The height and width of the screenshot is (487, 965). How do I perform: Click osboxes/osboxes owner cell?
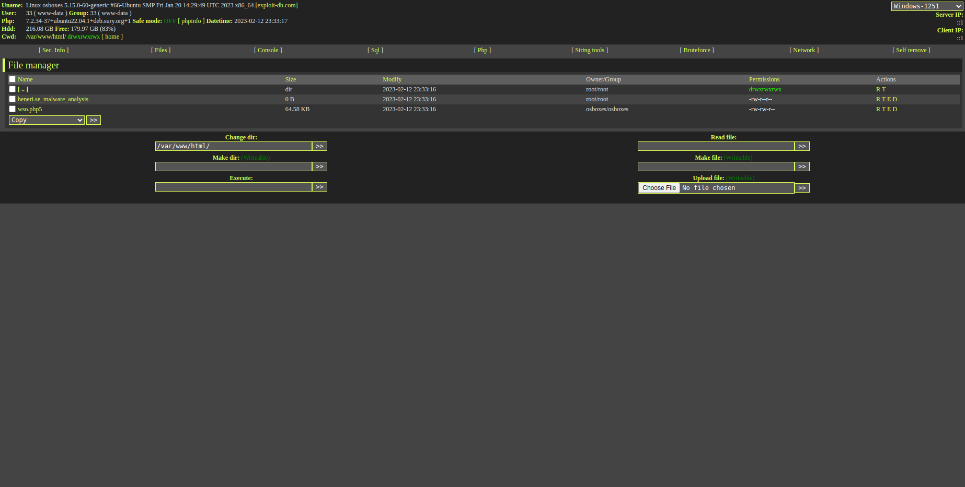(607, 109)
